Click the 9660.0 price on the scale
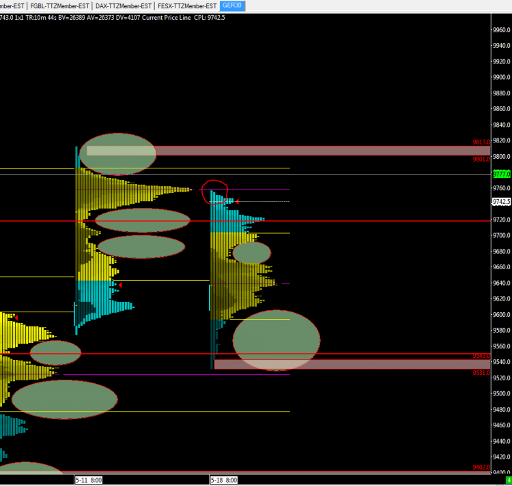The height and width of the screenshot is (486, 512). click(x=501, y=267)
